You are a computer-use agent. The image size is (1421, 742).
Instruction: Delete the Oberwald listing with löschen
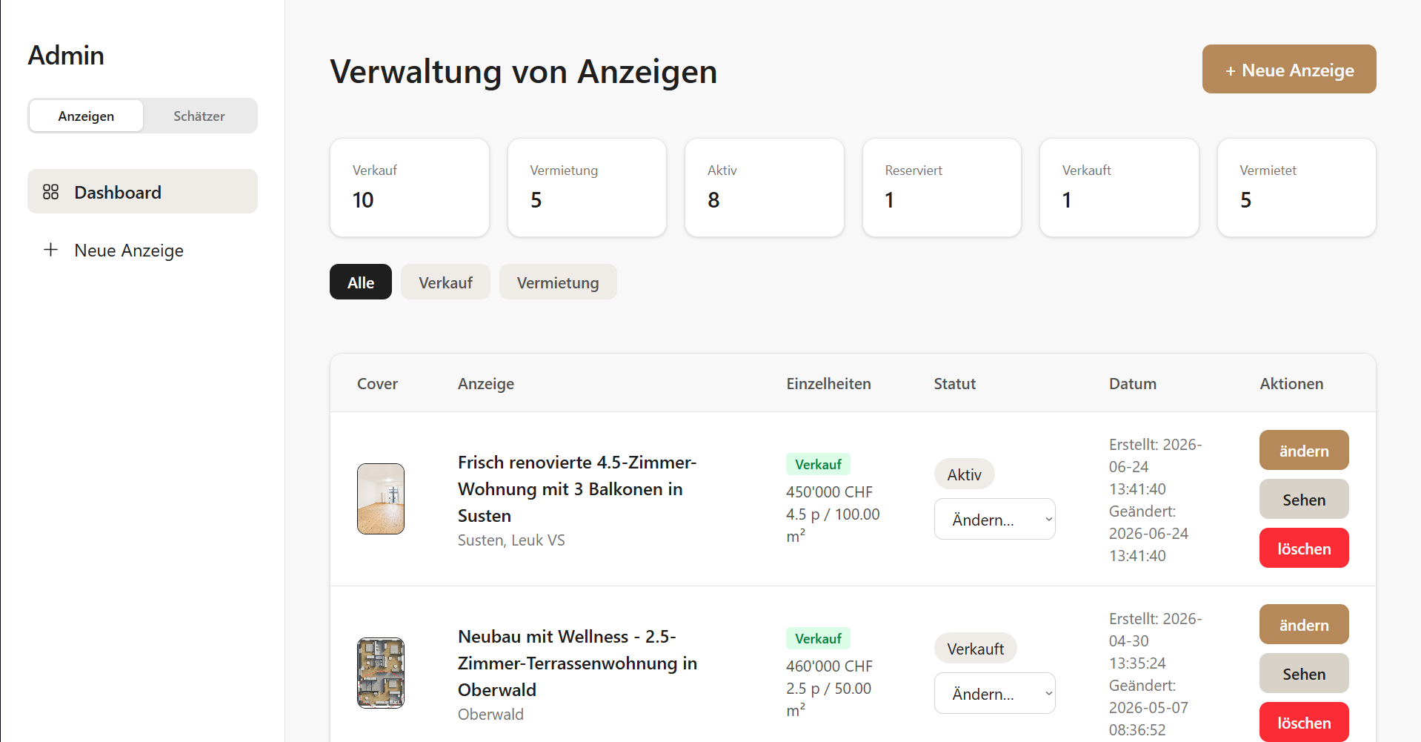[x=1304, y=722]
